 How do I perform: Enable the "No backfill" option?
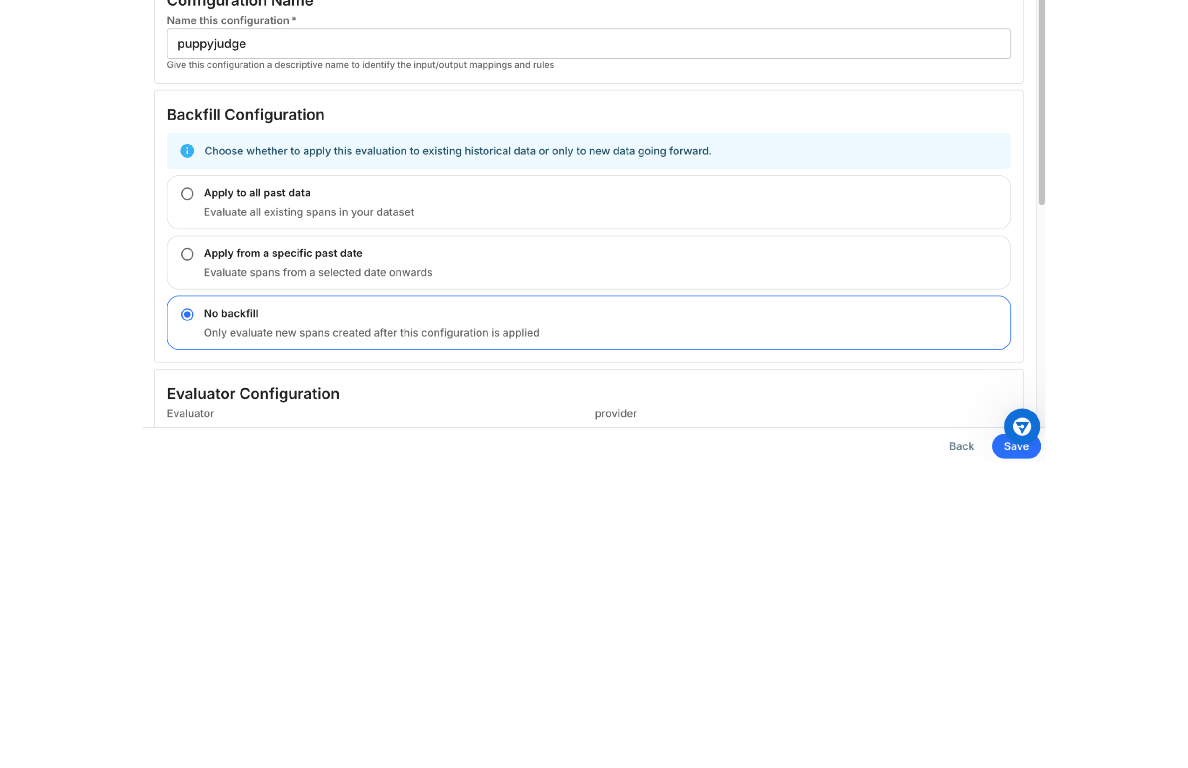click(x=187, y=314)
